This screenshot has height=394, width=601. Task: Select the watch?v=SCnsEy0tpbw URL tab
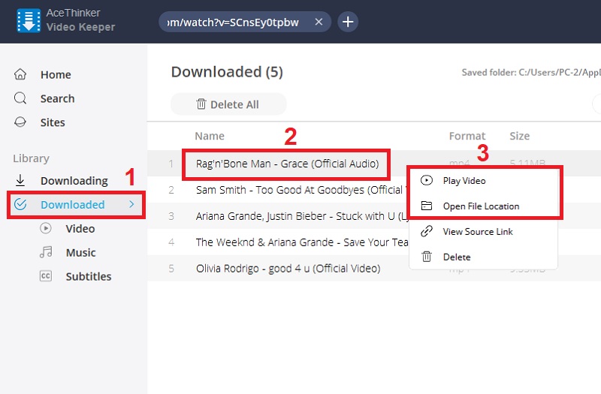[245, 22]
